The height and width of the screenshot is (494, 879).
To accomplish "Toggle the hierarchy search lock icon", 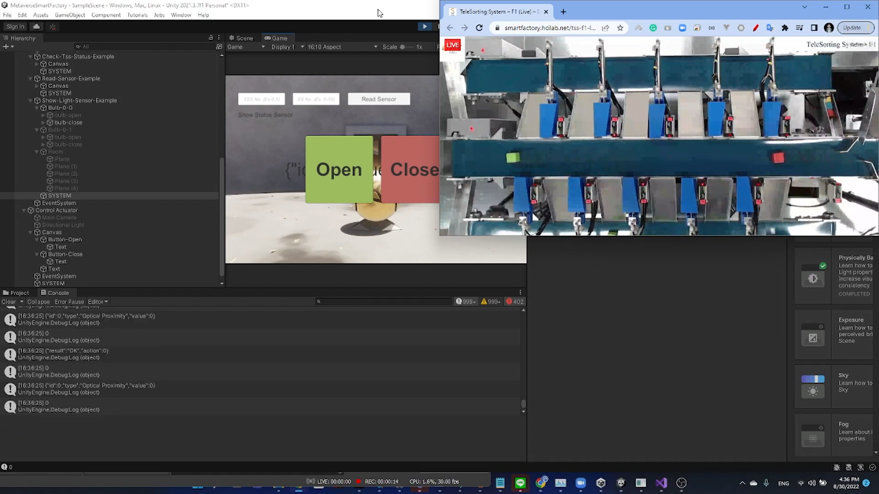I will pos(211,38).
